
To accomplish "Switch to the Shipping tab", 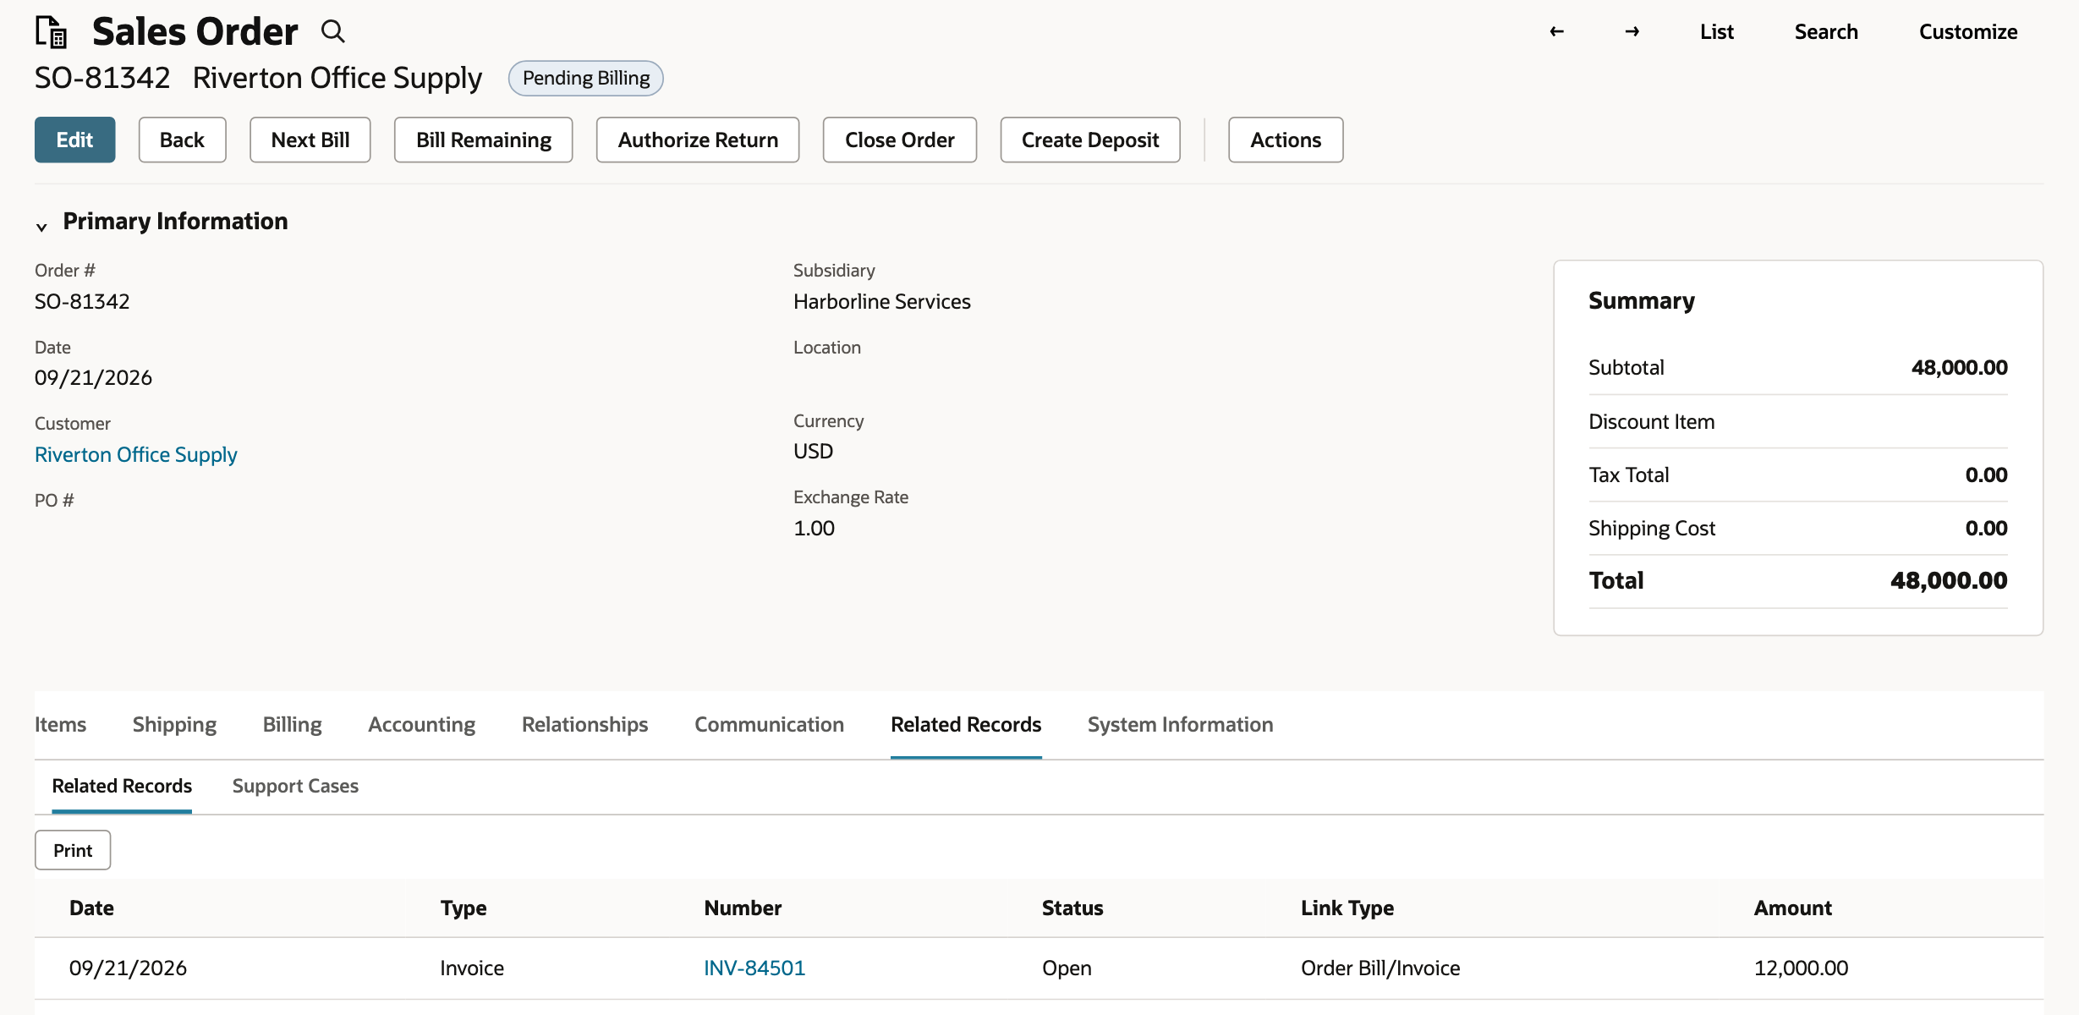I will pos(174,724).
